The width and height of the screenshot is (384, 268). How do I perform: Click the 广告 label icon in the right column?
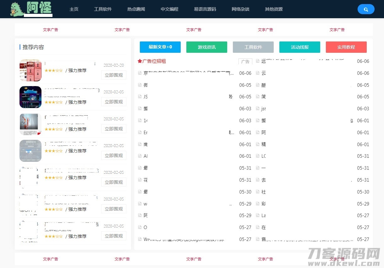click(245, 62)
